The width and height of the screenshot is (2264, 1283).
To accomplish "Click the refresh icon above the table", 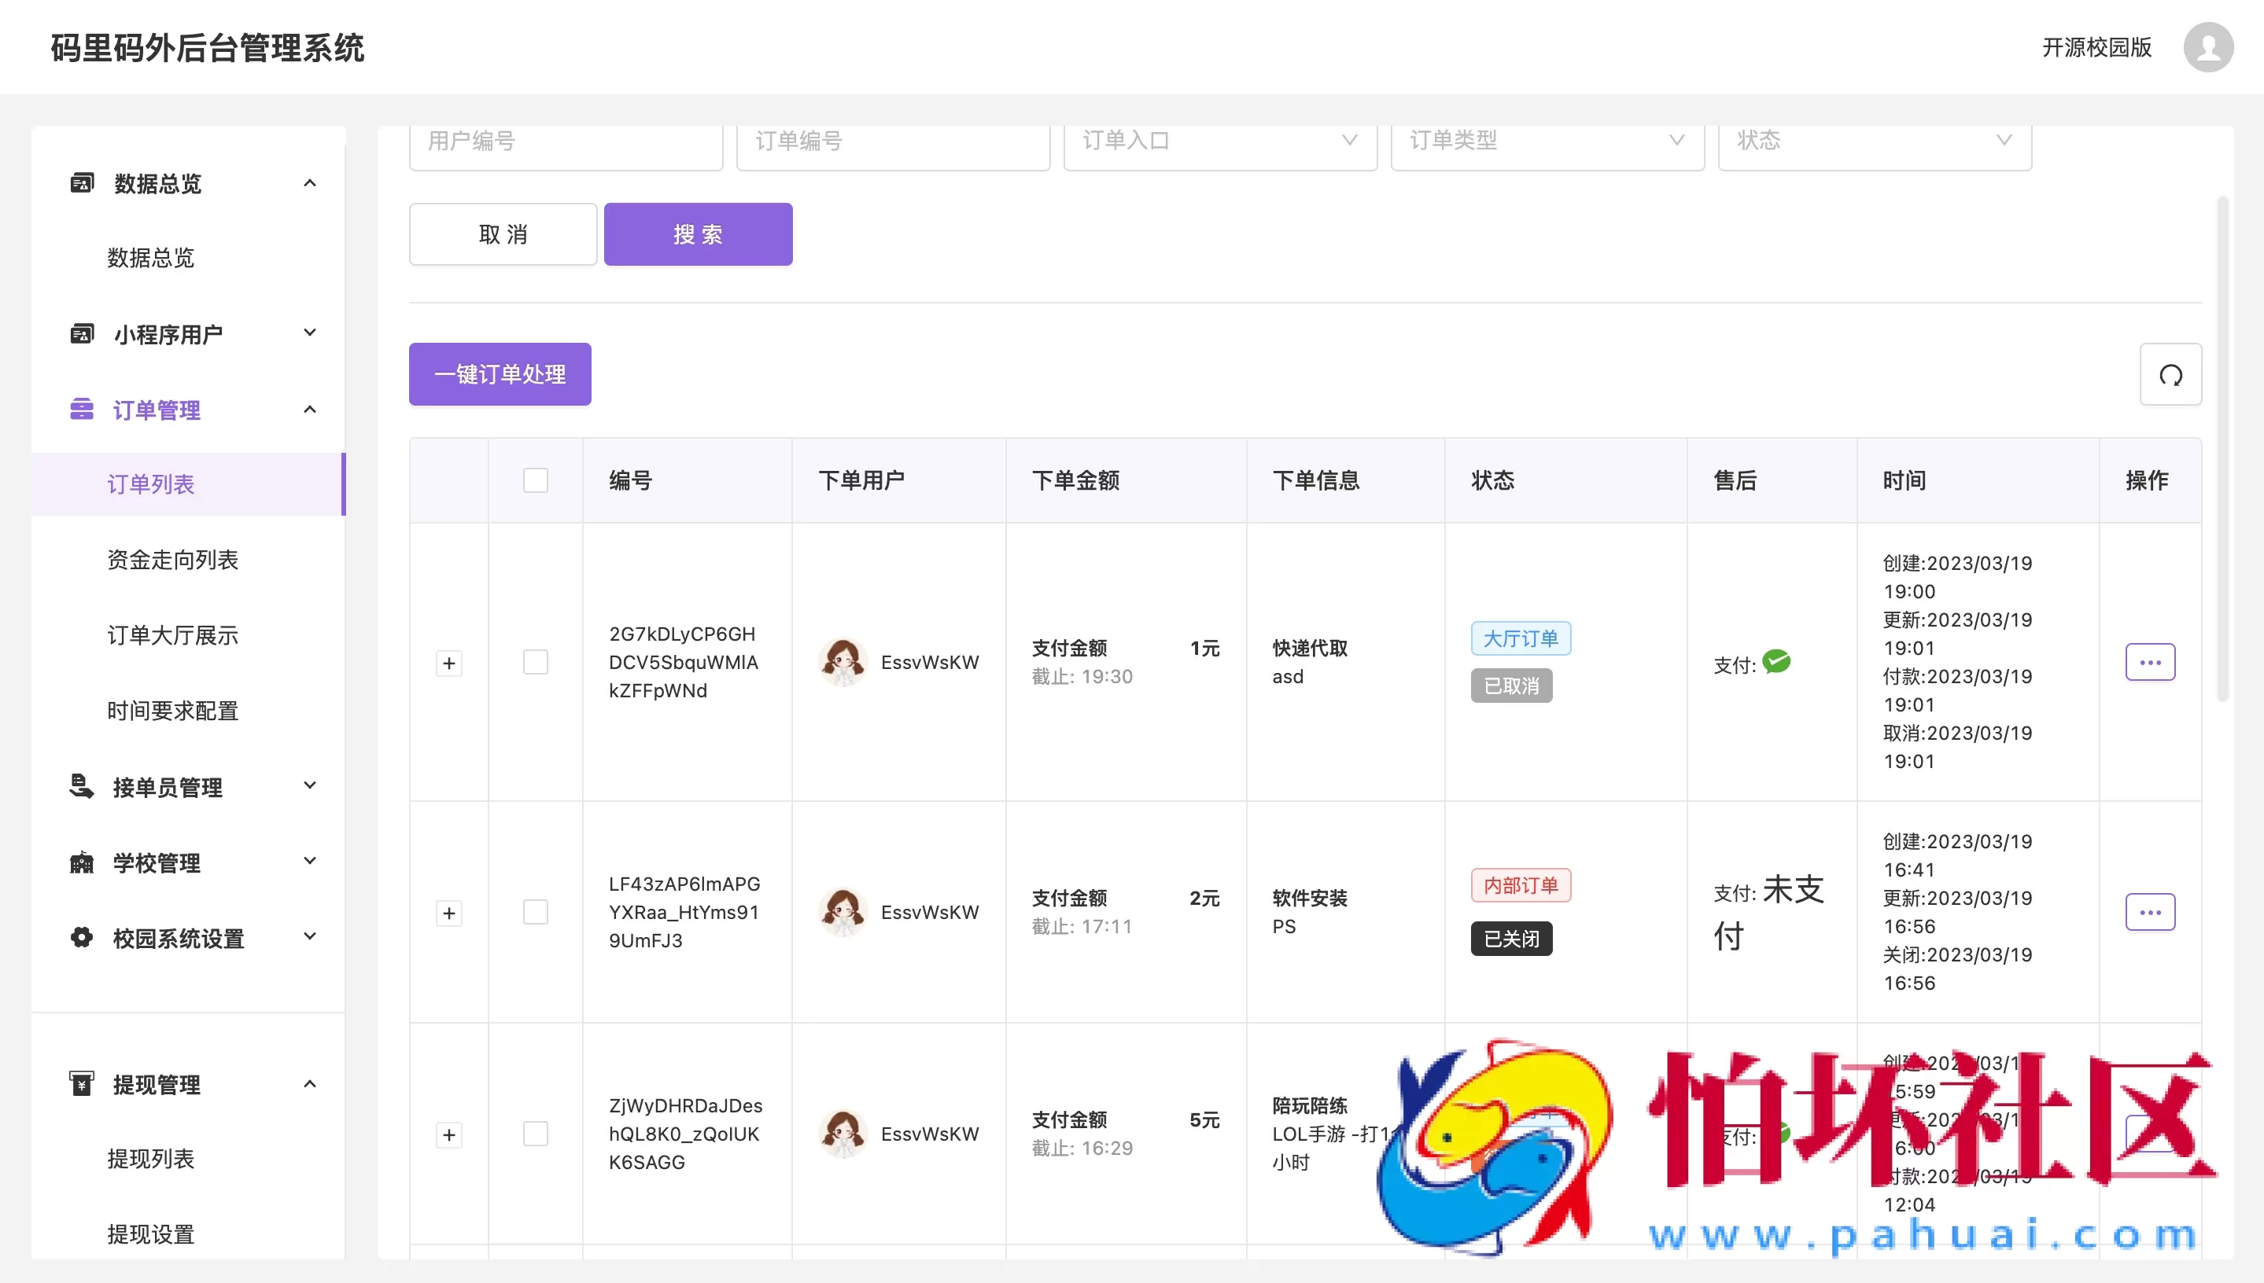I will point(2170,374).
